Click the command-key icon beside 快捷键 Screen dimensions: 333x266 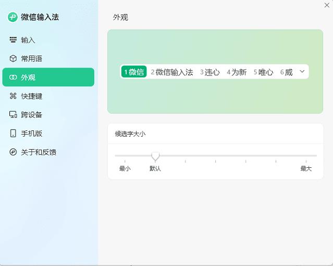click(x=13, y=96)
